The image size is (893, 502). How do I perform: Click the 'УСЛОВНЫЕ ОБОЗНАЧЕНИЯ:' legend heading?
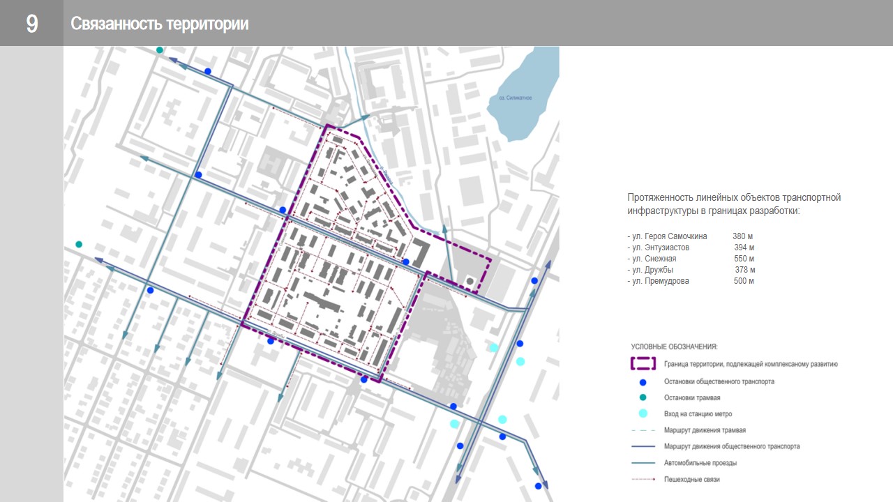(674, 347)
